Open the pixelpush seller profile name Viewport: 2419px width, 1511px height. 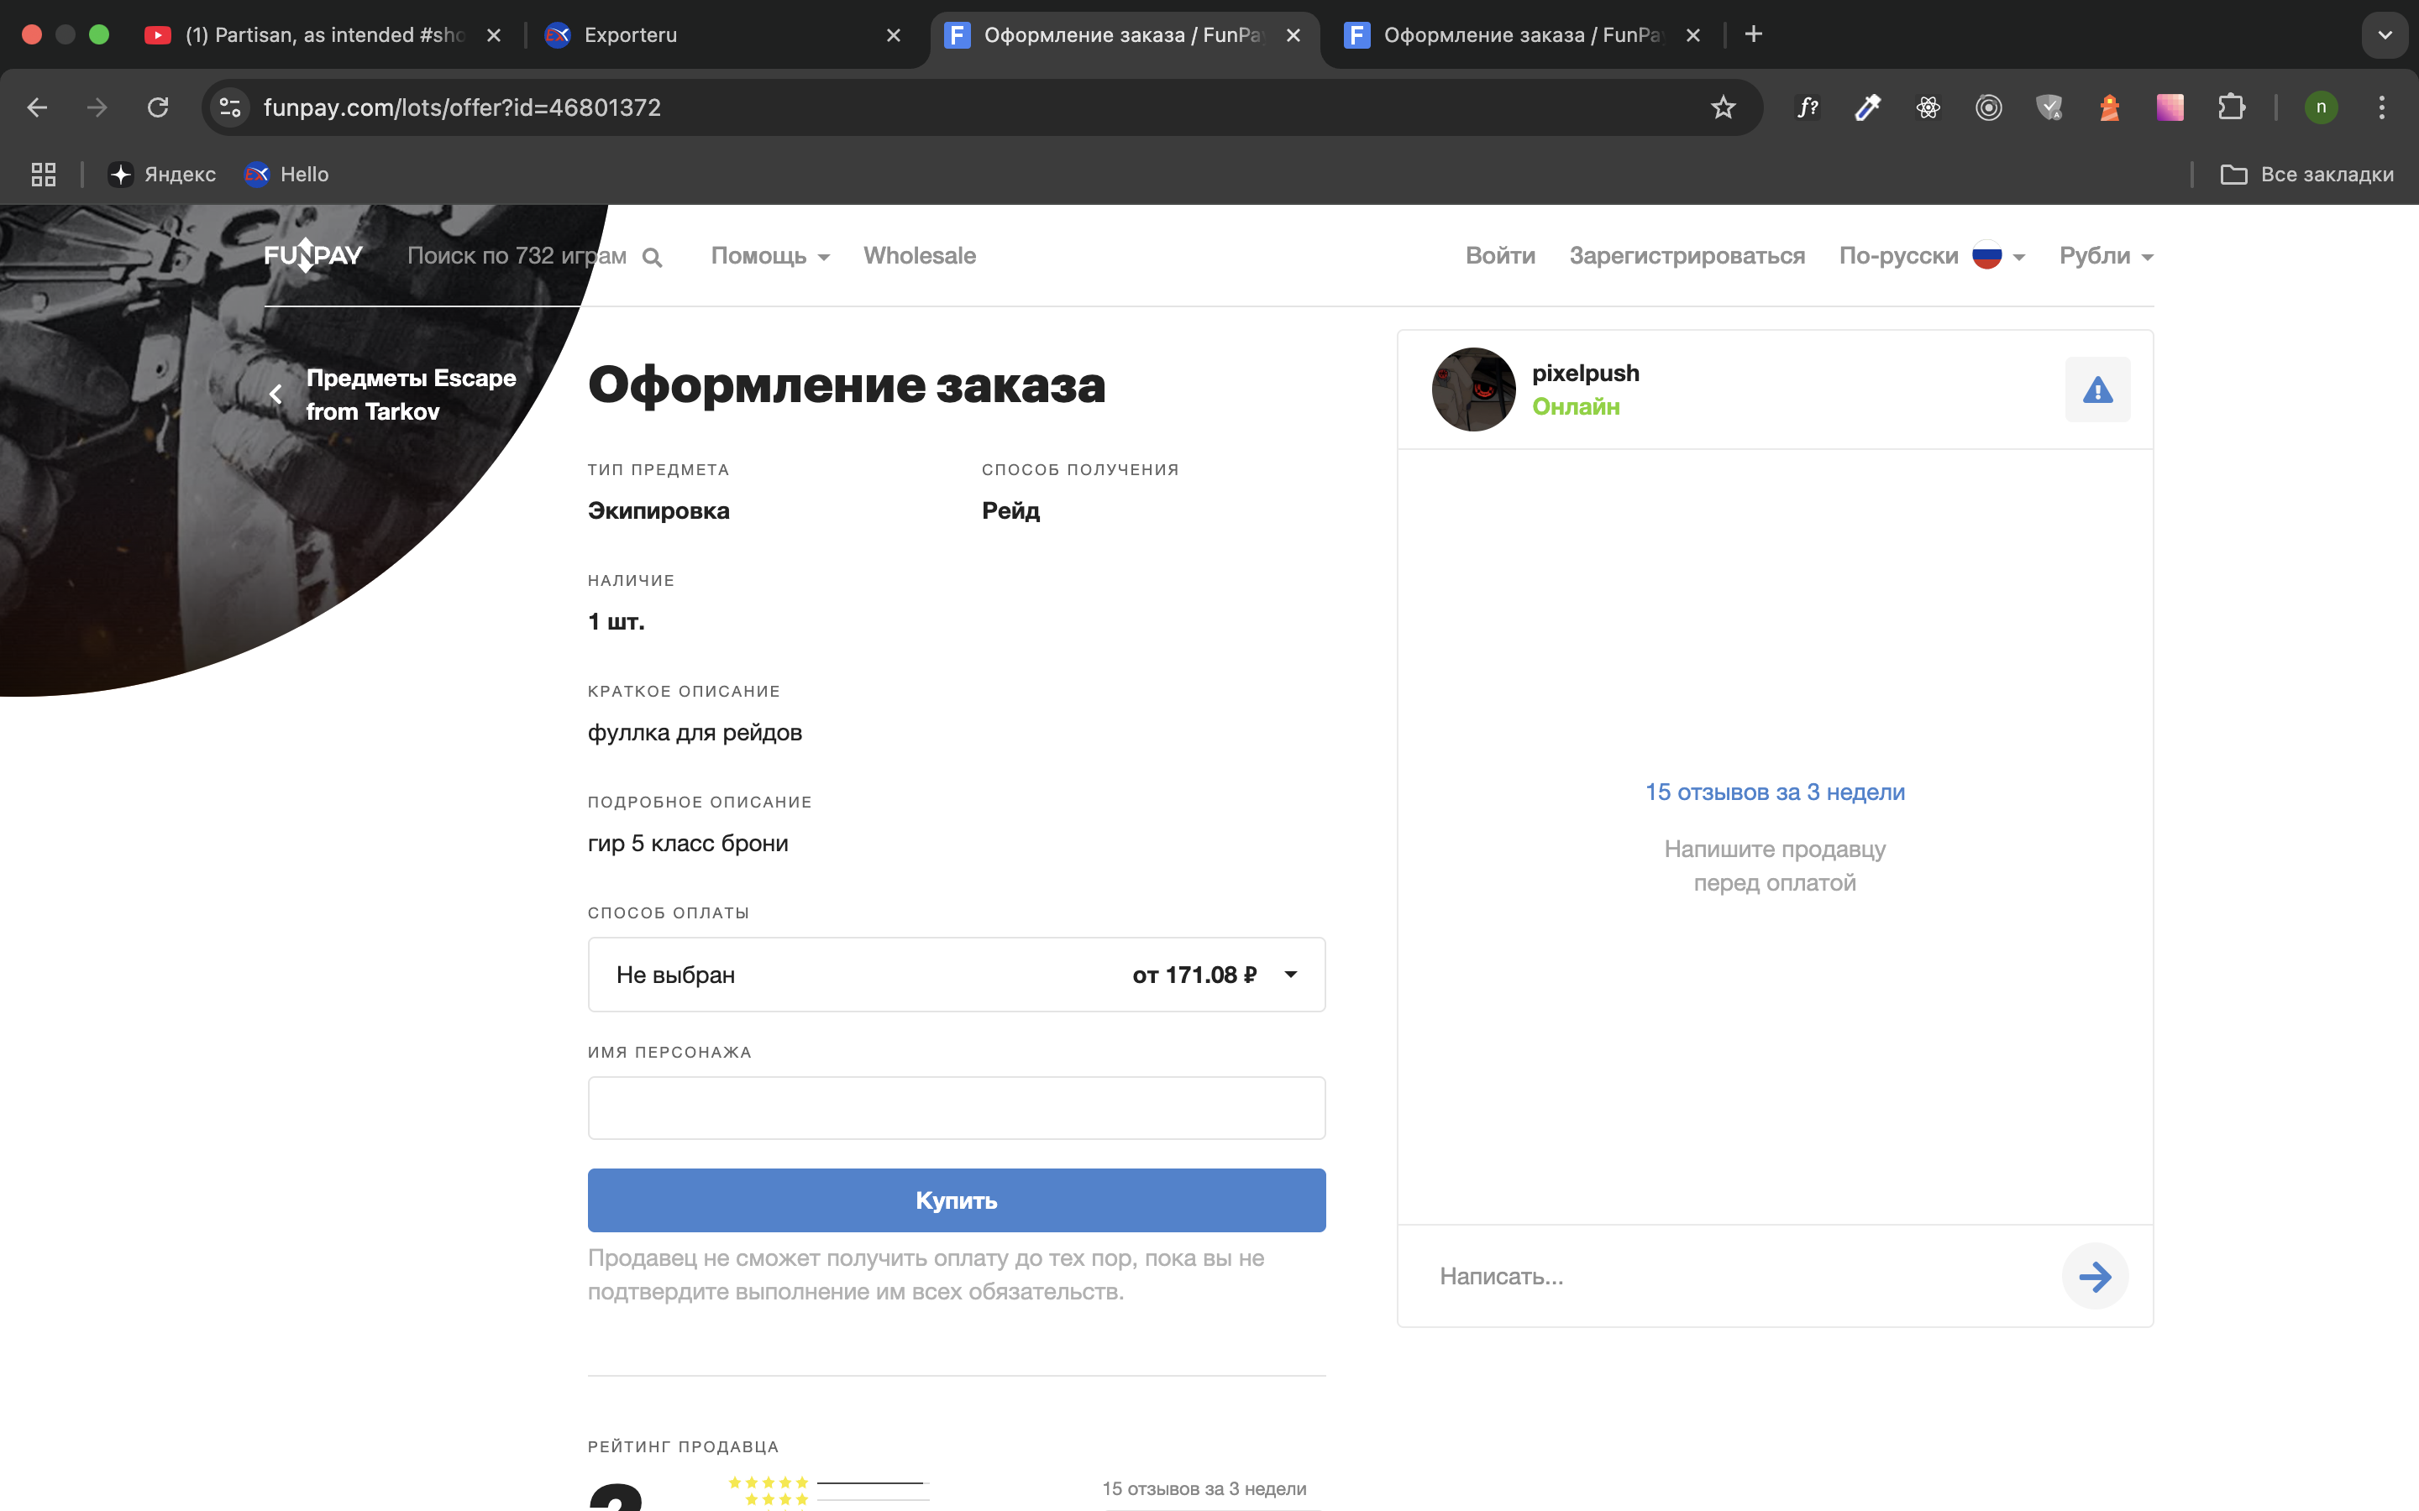(x=1585, y=374)
